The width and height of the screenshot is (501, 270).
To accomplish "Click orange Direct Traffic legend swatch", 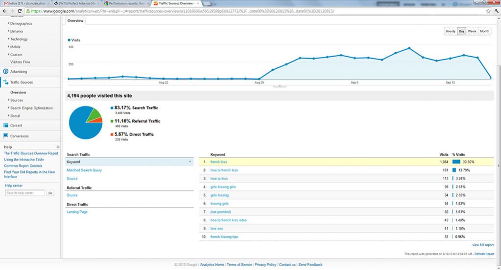I will 112,135.
